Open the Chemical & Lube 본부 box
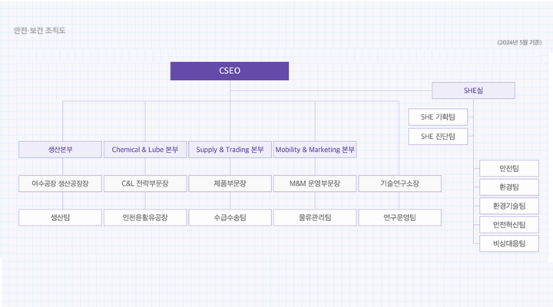 [145, 149]
